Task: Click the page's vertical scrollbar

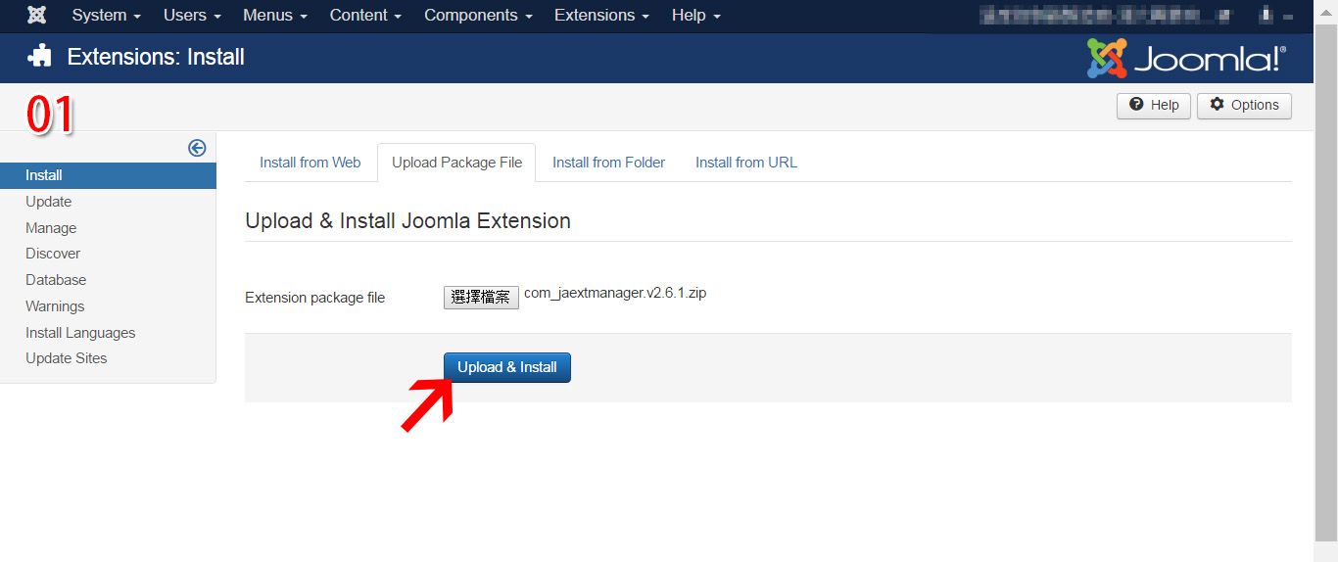Action: pos(1325,281)
